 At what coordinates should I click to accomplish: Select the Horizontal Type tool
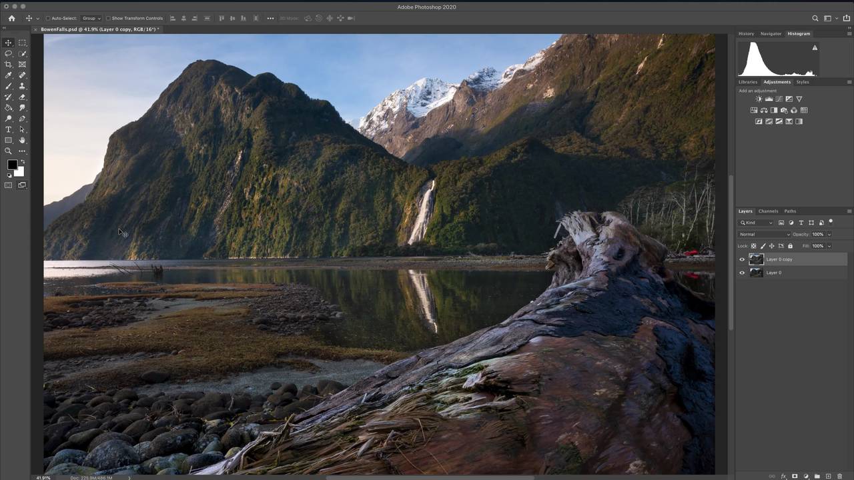point(9,129)
